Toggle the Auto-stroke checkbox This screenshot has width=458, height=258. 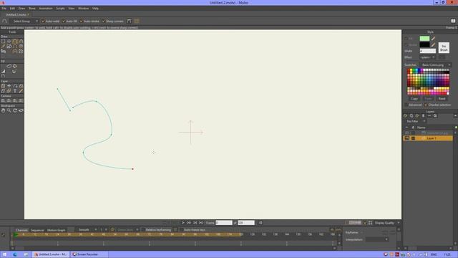81,21
